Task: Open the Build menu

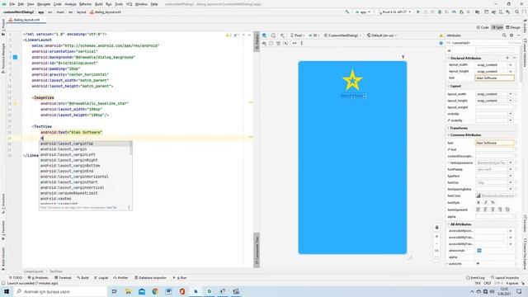Action: [x=99, y=4]
